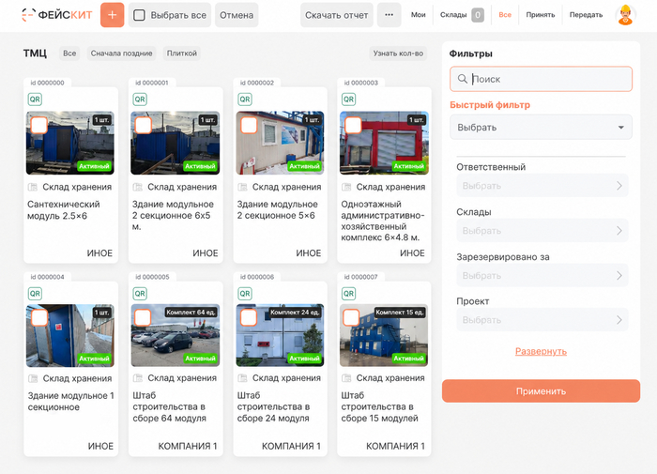Click the Склады counter badge showing 0
Viewport: 657px width, 474px height.
tap(478, 15)
